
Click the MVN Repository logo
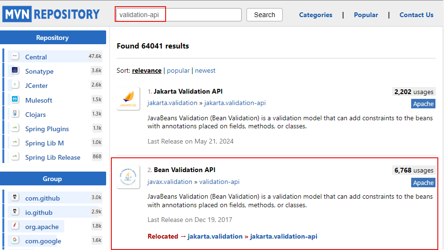[x=51, y=14]
